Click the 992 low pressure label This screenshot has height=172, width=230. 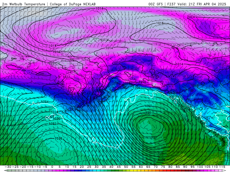pyautogui.click(x=154, y=137)
